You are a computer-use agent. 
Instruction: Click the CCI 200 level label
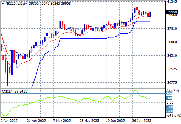click(169, 94)
